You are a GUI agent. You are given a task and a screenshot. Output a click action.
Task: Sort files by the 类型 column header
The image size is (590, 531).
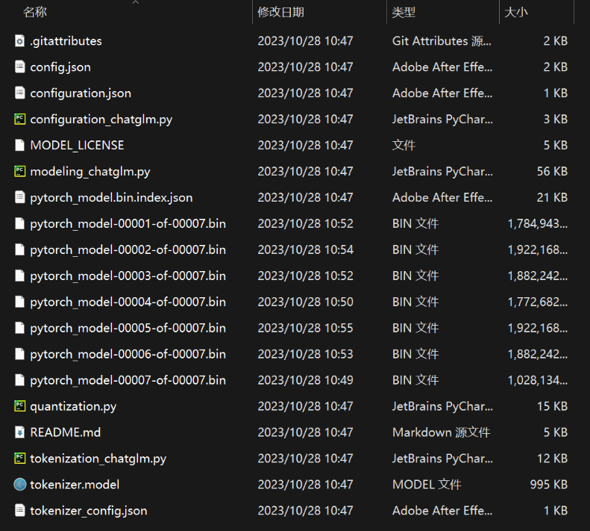point(404,12)
